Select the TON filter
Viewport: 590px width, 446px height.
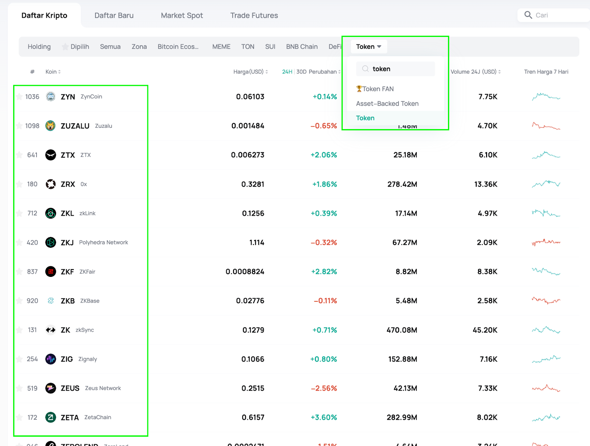248,47
